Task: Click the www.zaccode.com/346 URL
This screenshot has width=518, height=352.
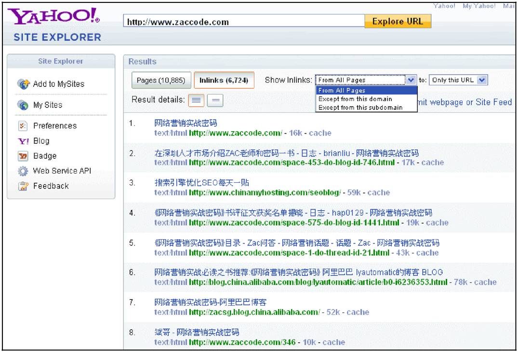Action: pyautogui.click(x=242, y=342)
